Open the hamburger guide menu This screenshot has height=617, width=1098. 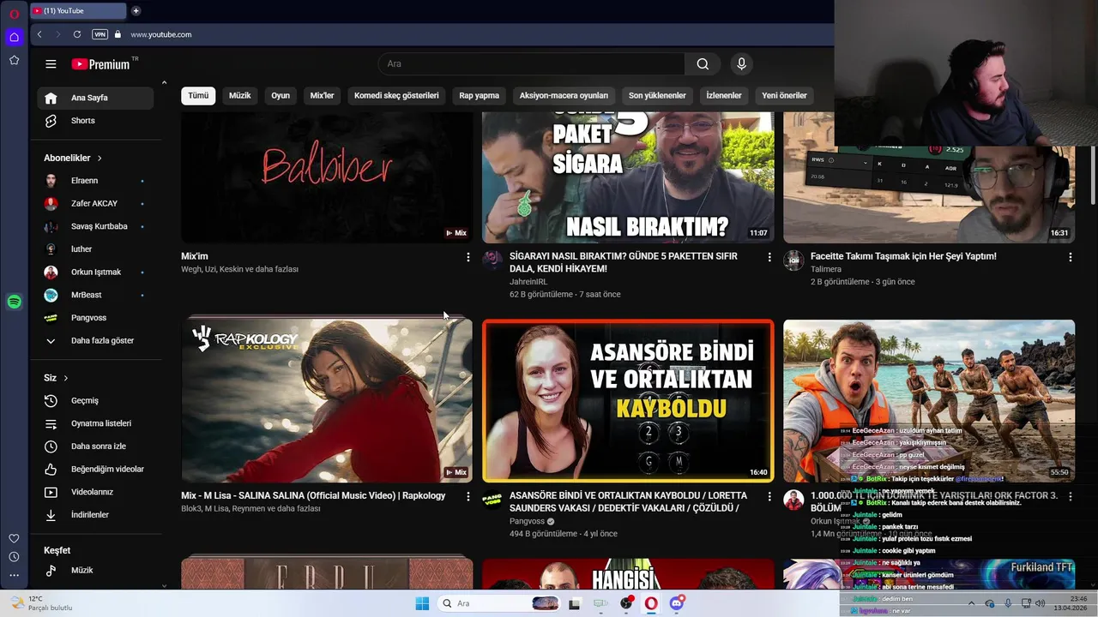51,64
